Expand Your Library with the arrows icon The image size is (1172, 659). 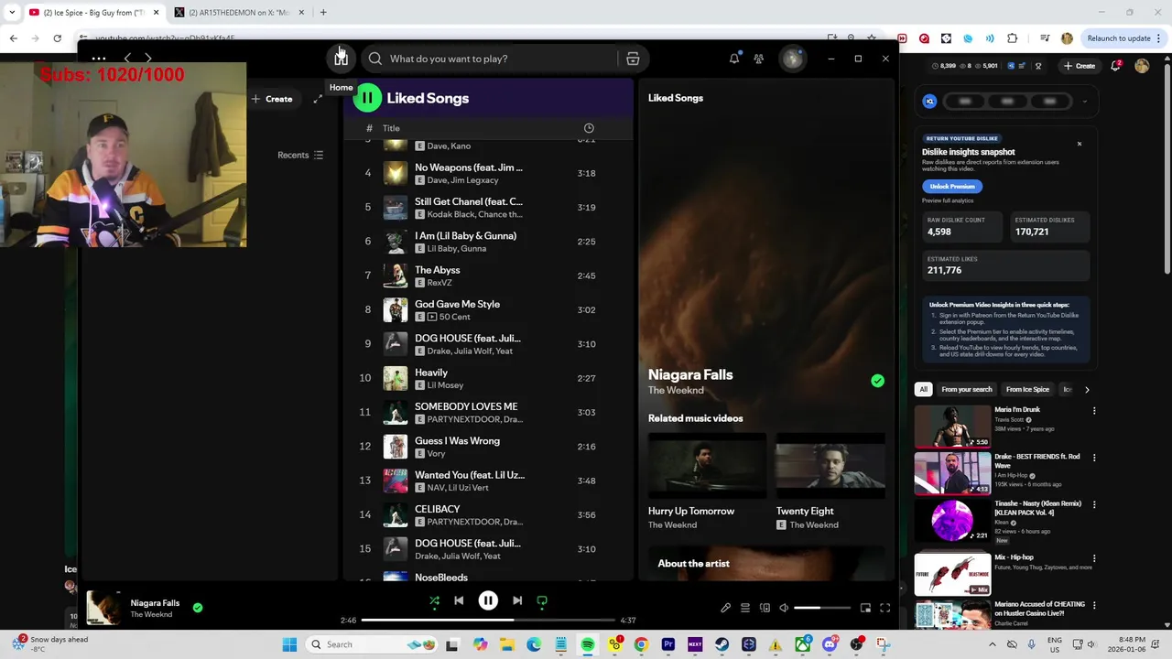coord(318,99)
